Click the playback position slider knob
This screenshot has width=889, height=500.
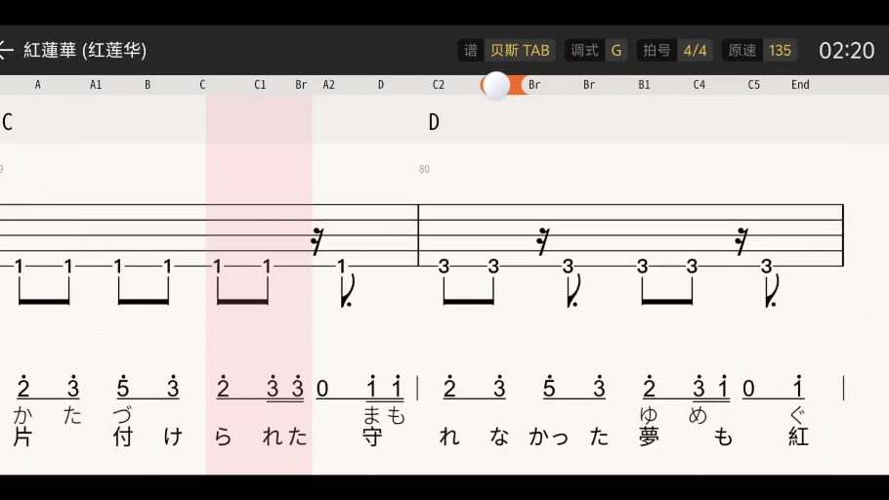click(x=496, y=85)
